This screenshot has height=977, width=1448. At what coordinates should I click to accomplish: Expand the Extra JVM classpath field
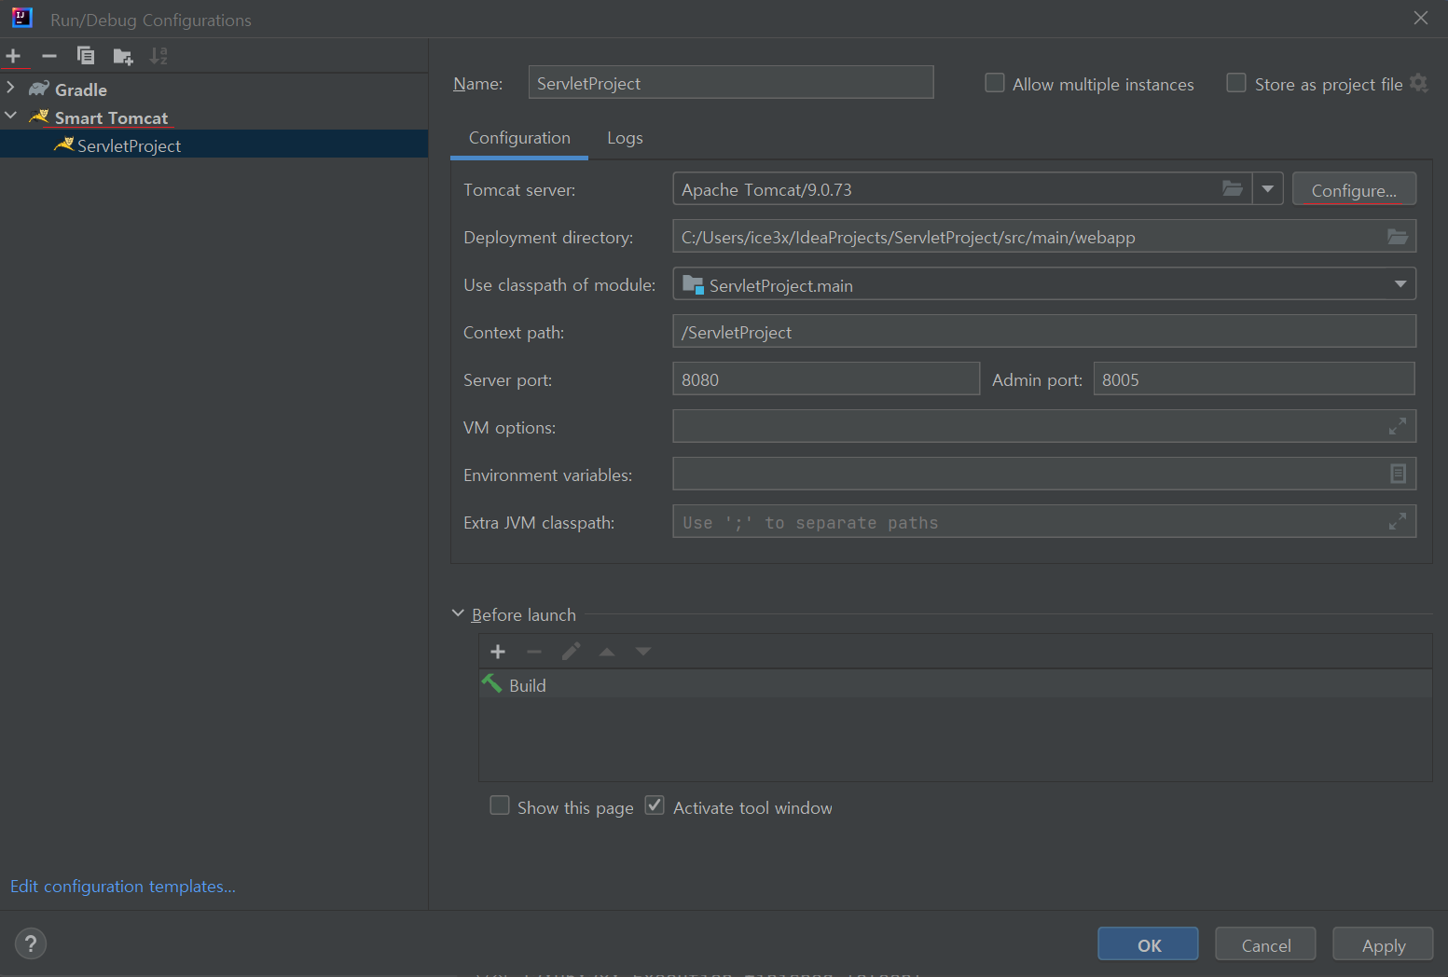click(x=1397, y=521)
